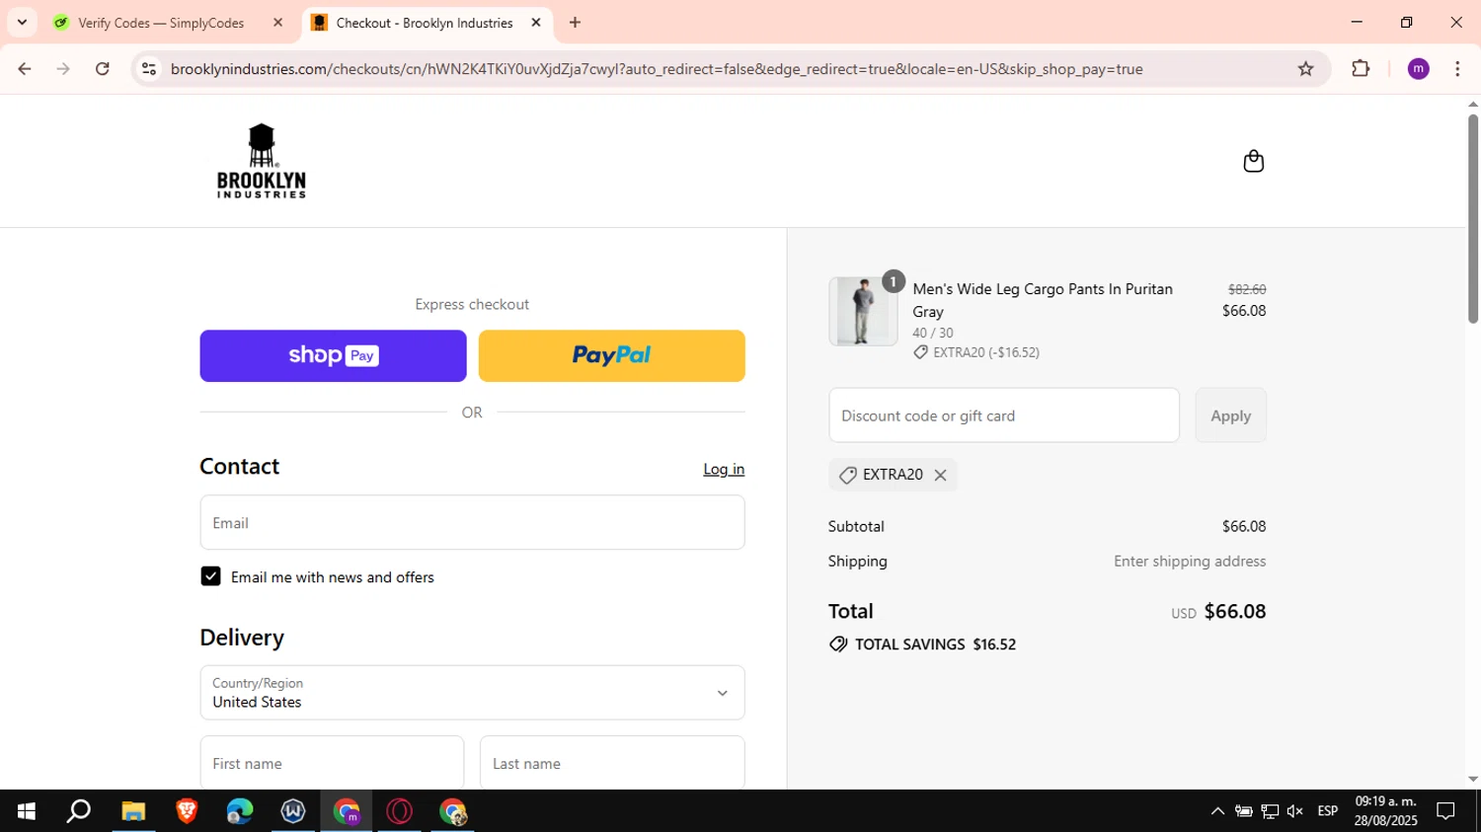Reload the checkout page

coord(103,69)
